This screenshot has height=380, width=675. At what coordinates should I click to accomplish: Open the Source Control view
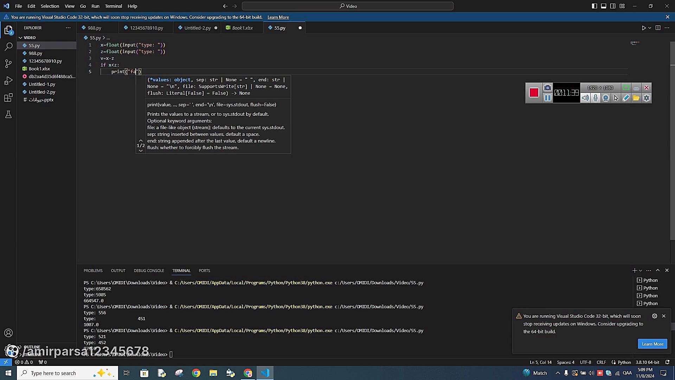tap(8, 64)
